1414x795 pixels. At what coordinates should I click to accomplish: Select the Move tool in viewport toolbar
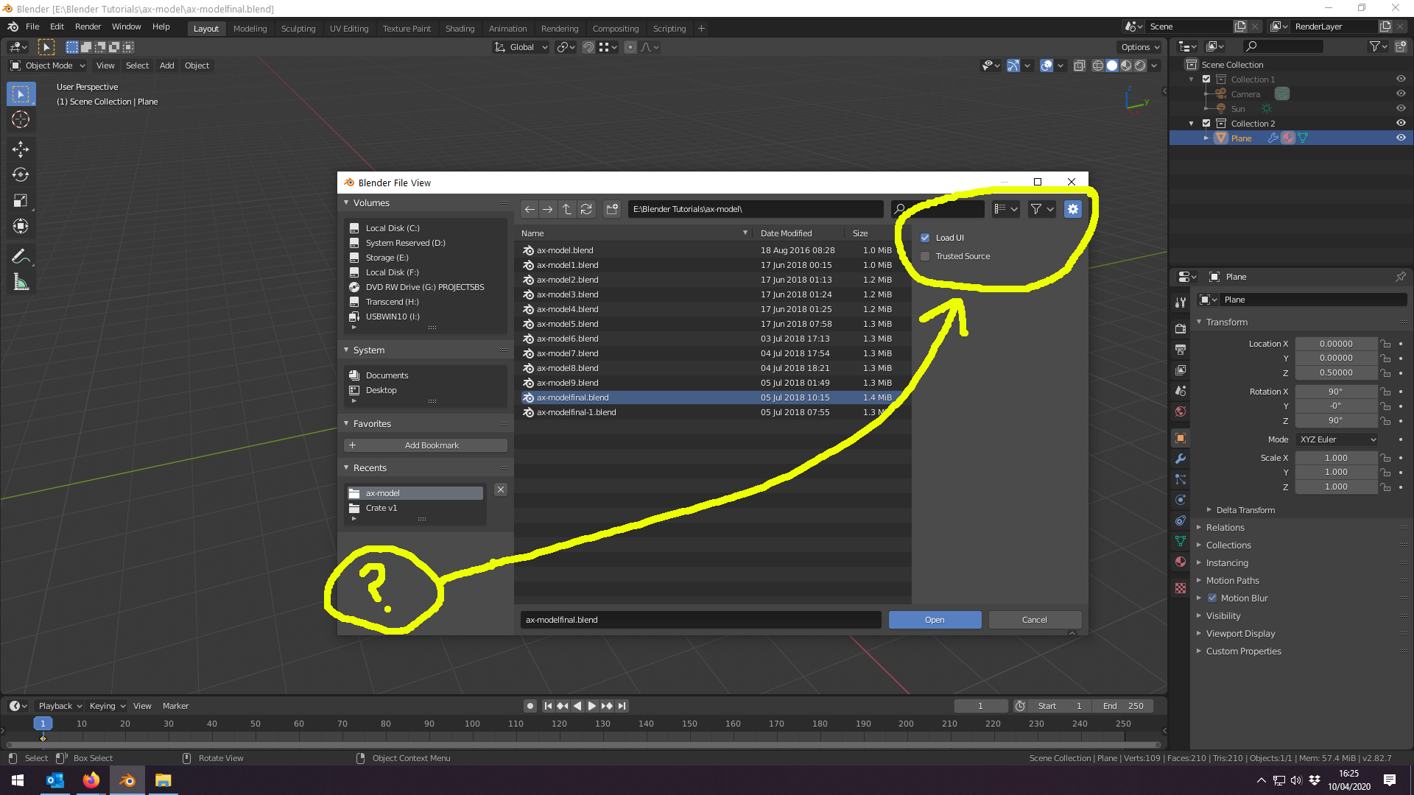pyautogui.click(x=21, y=149)
